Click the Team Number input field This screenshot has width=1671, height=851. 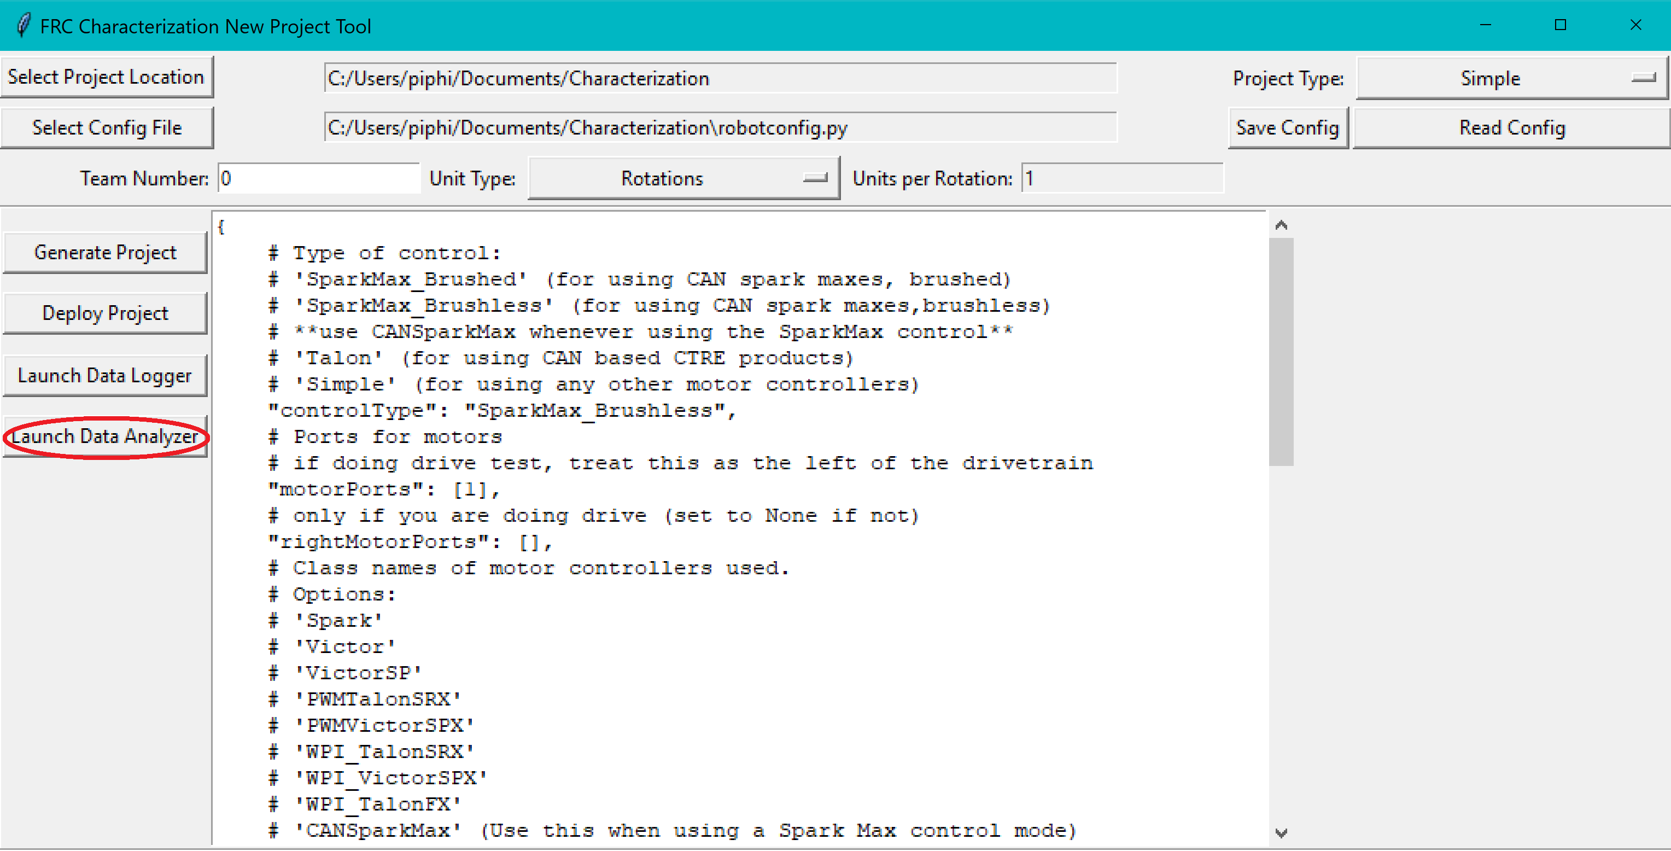(319, 178)
